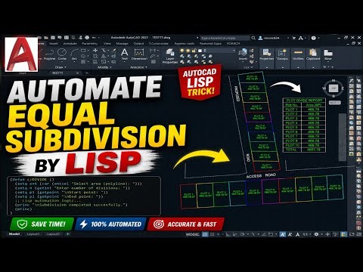Toggle snap mode in status bar
This screenshot has height=272, width=363.
(x=213, y=234)
